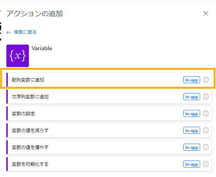Go back via 検索に戻る link
This screenshot has width=216, height=177.
pos(25,32)
